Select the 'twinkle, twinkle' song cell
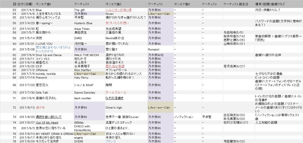Viewport: 303px width, 143px height. click(x=46, y=74)
